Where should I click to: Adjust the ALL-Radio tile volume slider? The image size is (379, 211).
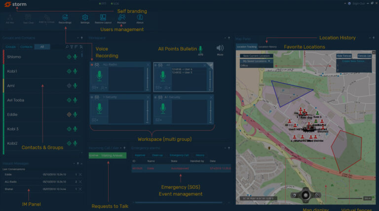click(148, 79)
